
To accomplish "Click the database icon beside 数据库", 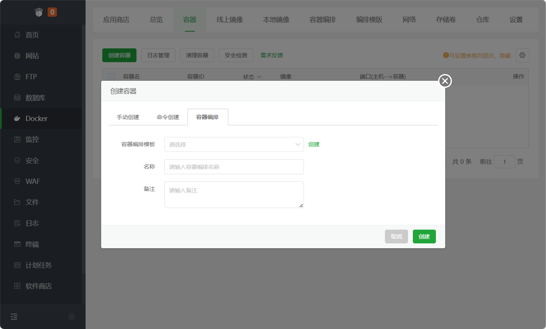I will (x=17, y=98).
